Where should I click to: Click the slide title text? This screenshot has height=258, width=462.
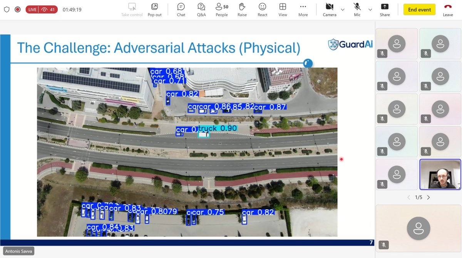click(159, 48)
